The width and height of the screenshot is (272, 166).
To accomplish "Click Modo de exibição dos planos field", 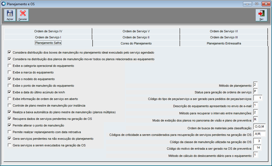I will [255, 119].
